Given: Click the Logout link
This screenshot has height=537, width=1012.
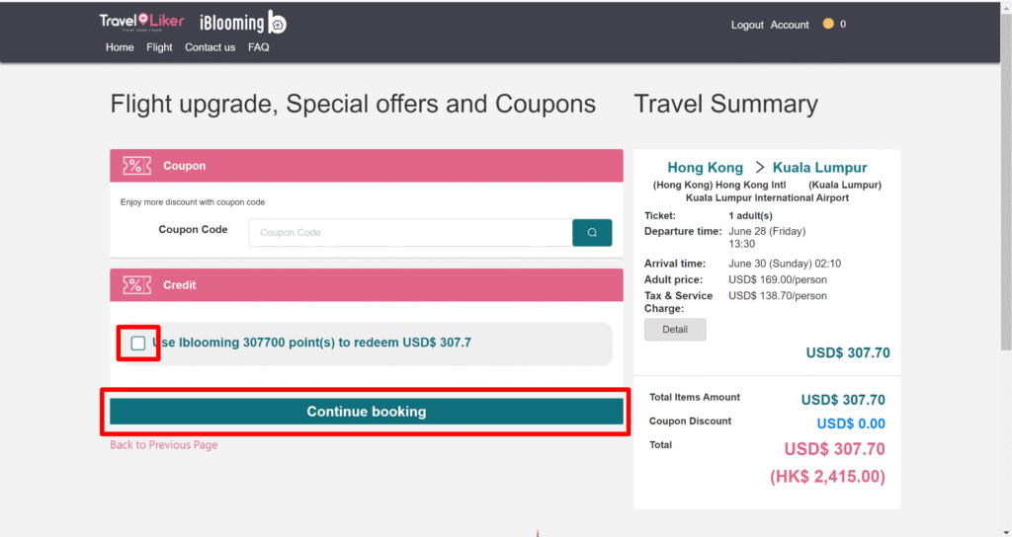Looking at the screenshot, I should coord(747,25).
